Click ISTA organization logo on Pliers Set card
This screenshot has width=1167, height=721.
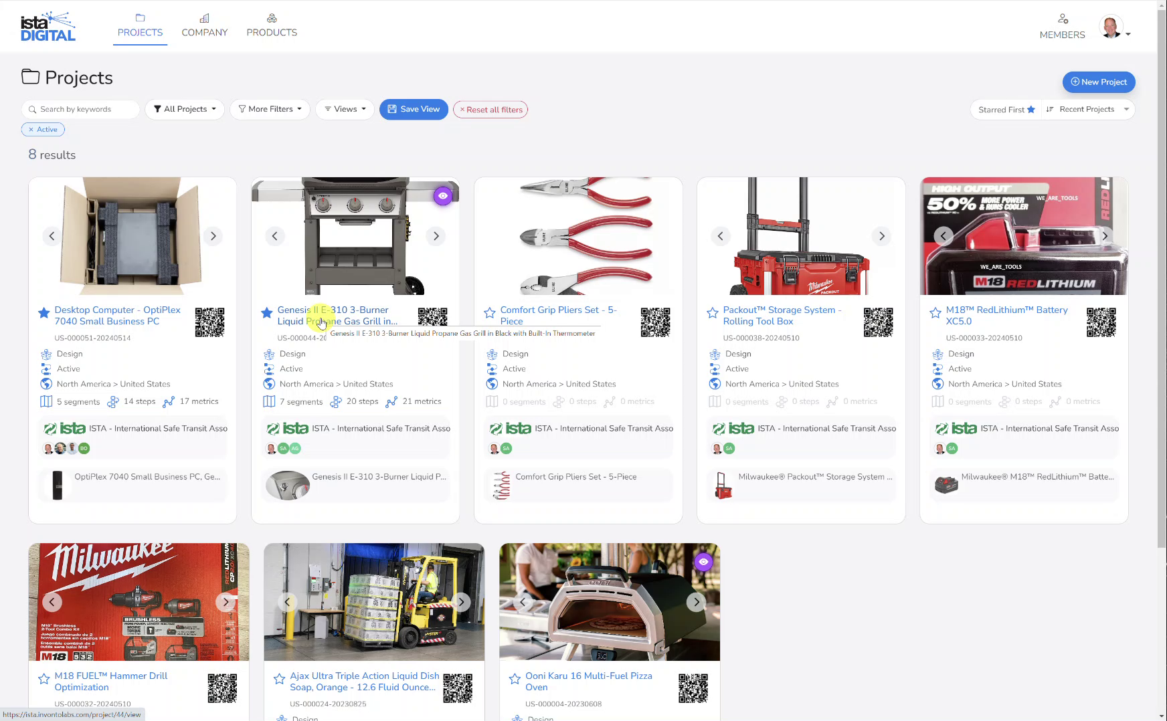click(511, 428)
